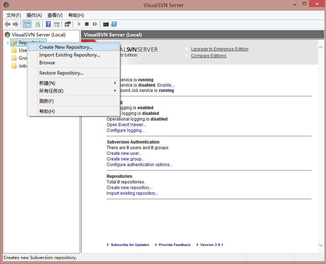The height and width of the screenshot is (264, 326).
Task: Click the Jobs folder icon in tree
Action: point(14,66)
